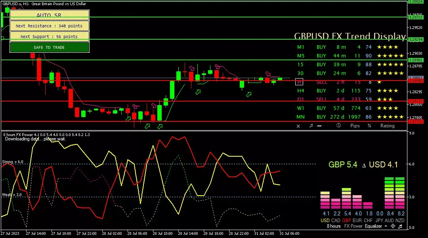This screenshot has width=428, height=238.
Task: Click the % column header
Action: [369, 126]
